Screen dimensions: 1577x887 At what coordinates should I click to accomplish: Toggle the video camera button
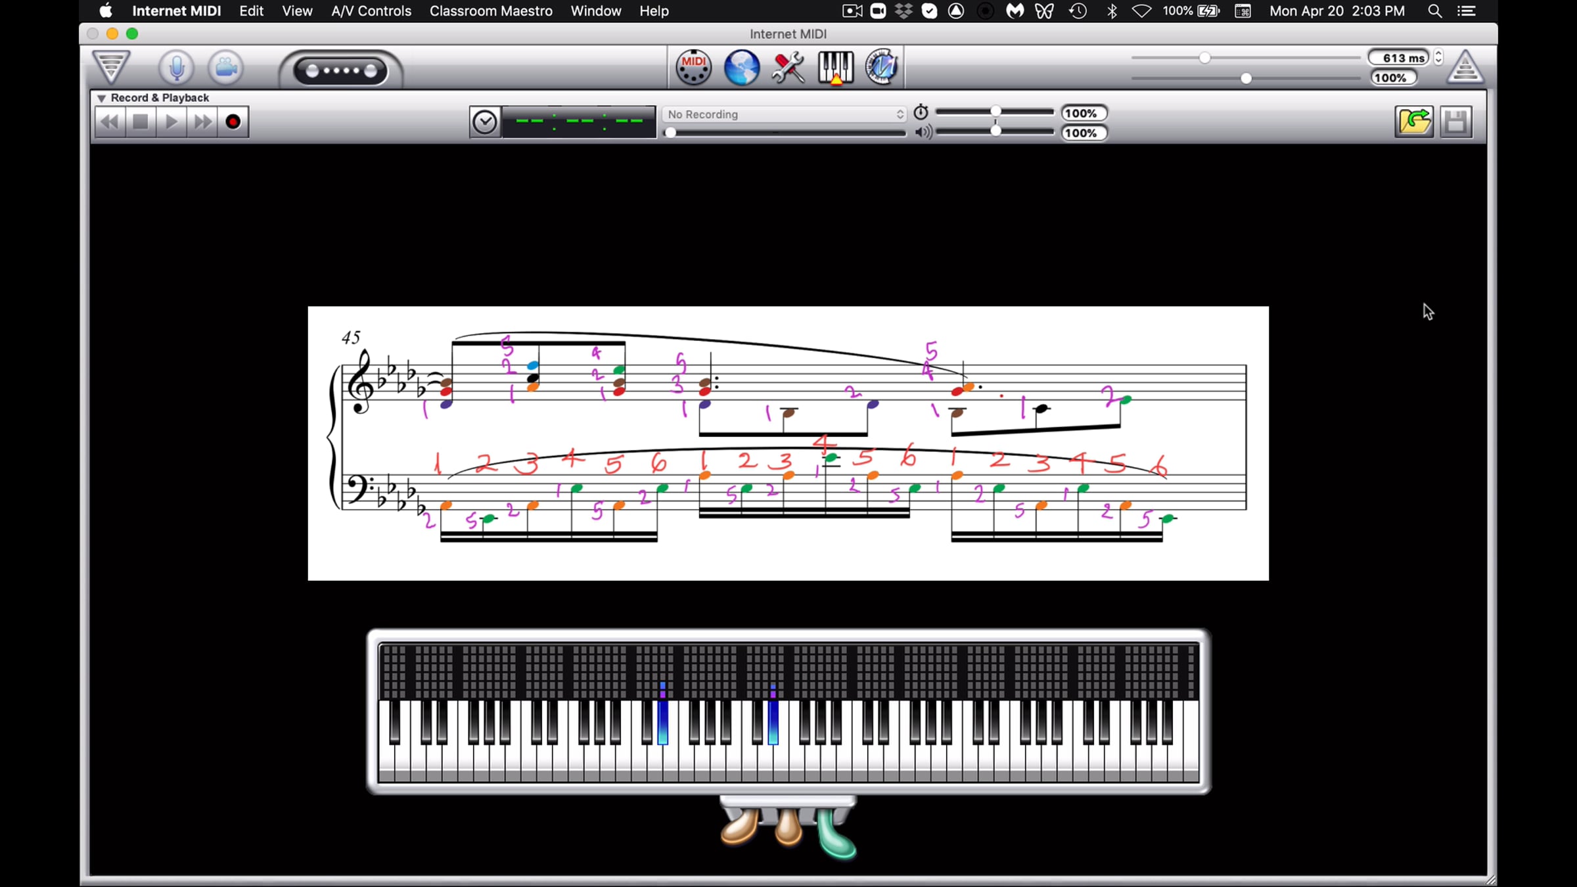(225, 67)
